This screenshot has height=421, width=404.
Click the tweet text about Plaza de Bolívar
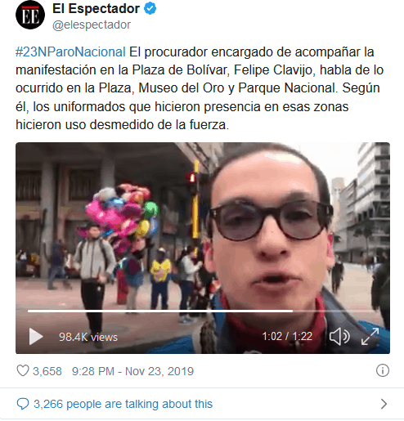(x=200, y=88)
